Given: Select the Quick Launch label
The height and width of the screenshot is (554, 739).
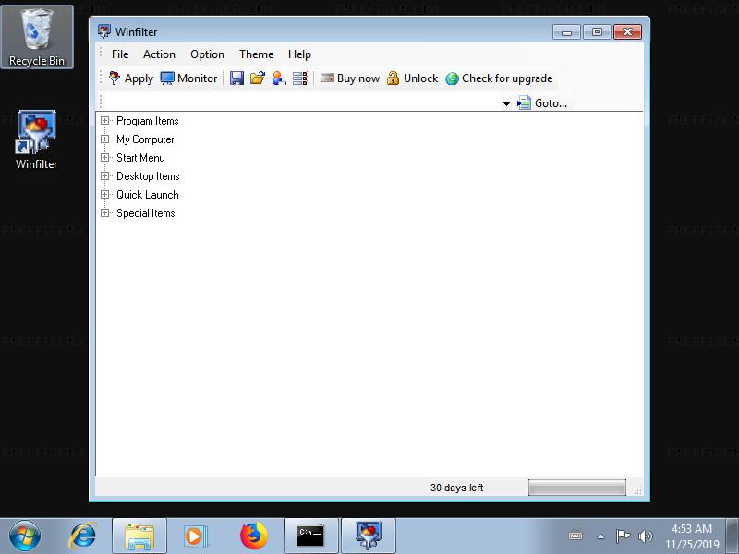Looking at the screenshot, I should pos(148,195).
